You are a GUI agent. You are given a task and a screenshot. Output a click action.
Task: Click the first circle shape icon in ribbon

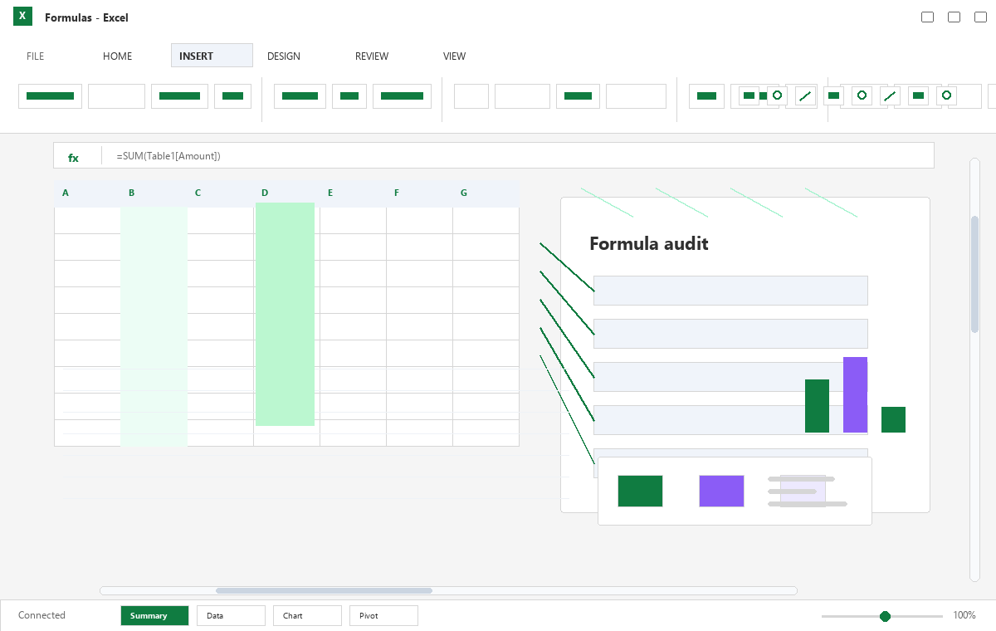pos(777,95)
